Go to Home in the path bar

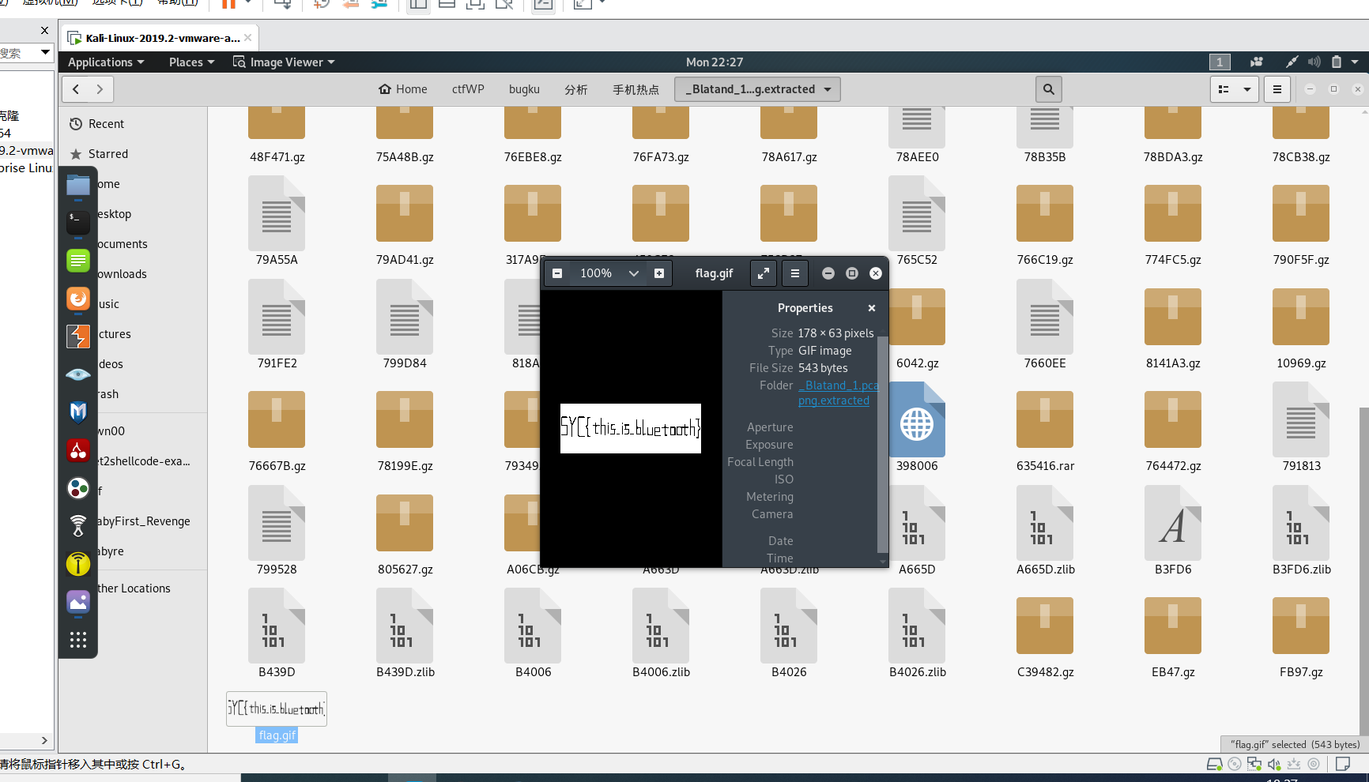point(403,89)
